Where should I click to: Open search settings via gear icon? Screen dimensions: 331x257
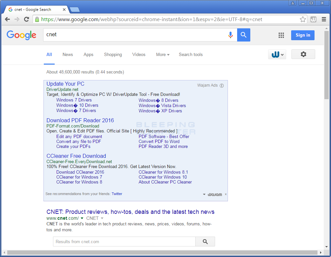tap(303, 54)
